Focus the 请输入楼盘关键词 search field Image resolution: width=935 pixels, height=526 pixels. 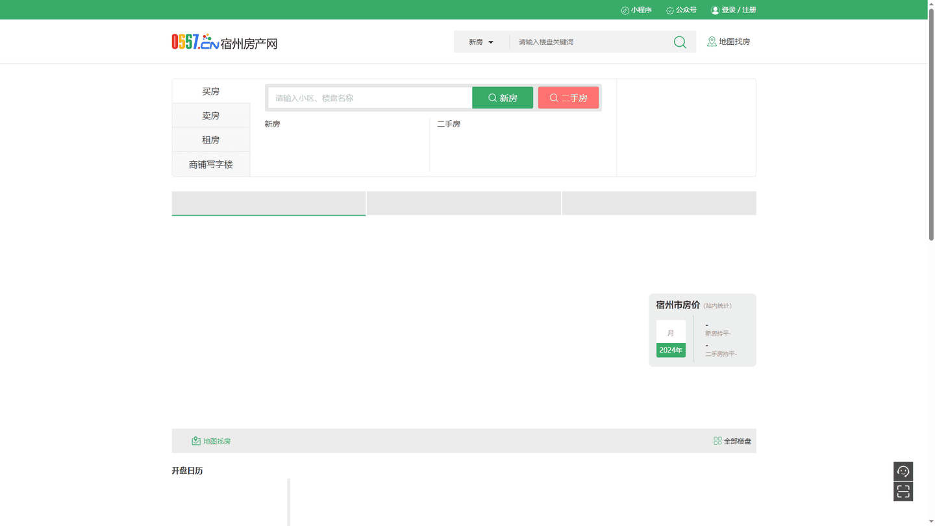click(591, 42)
